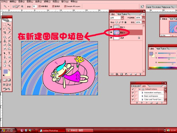This screenshot has width=177, height=133.
Task: Open fill slider arrow in Layers panel
Action: tap(143, 22)
